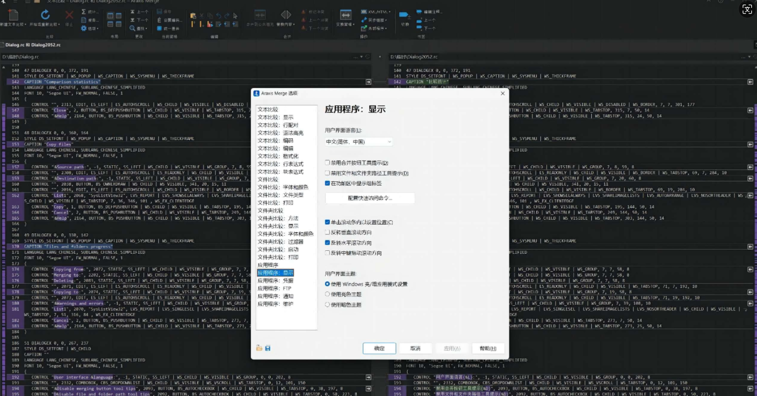Open the sigma statistics icon in the ribbon
The image size is (757, 396).
(84, 12)
